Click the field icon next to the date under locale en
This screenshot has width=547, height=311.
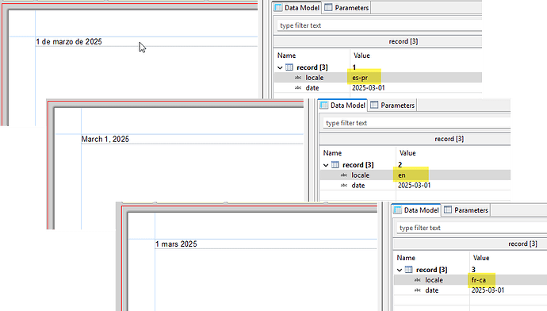pos(343,186)
